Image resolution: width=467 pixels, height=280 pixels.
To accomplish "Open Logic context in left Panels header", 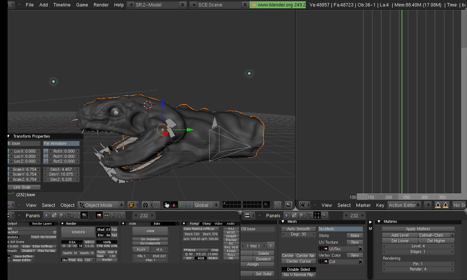I will coord(47,215).
